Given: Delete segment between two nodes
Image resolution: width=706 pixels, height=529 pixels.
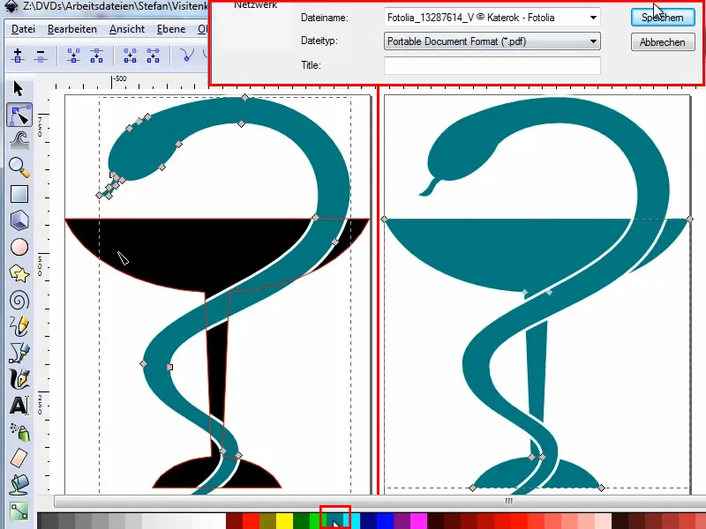Looking at the screenshot, I should coord(153,56).
